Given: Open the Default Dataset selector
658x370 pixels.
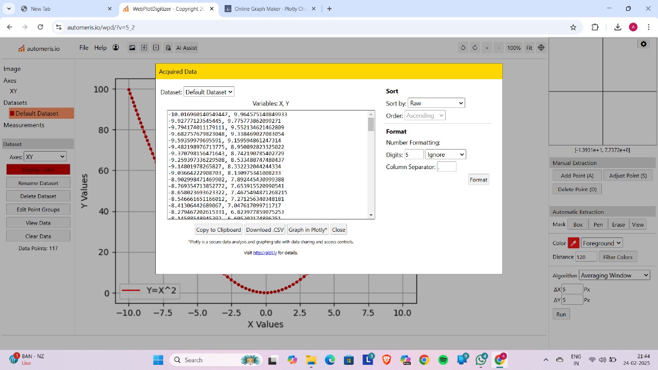Looking at the screenshot, I should [209, 91].
